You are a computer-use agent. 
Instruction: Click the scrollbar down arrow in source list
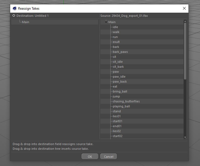[x=185, y=137]
